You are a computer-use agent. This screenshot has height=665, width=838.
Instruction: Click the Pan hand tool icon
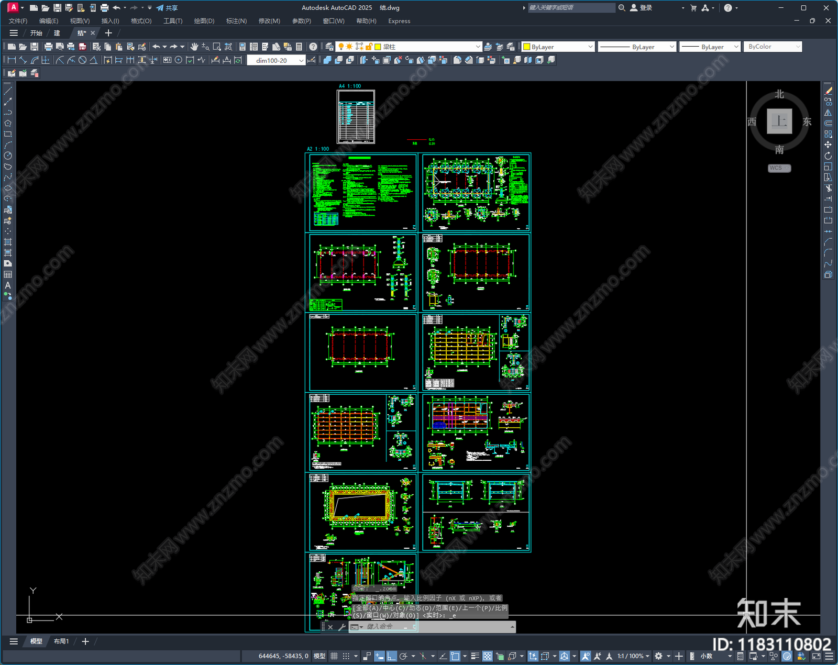tap(194, 47)
